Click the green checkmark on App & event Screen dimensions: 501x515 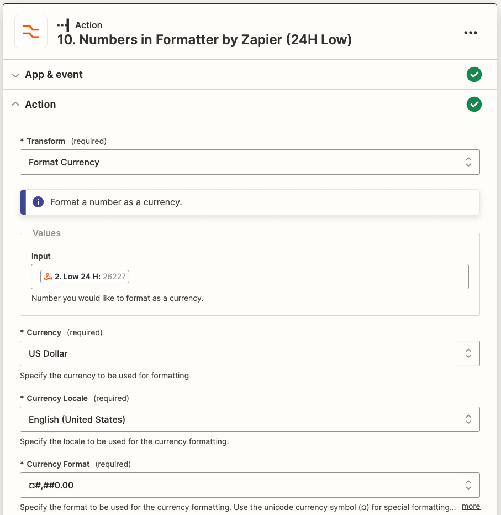[474, 74]
